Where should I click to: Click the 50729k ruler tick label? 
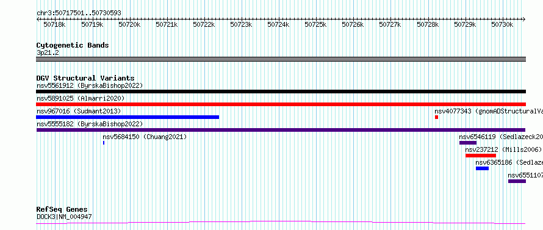(465, 24)
